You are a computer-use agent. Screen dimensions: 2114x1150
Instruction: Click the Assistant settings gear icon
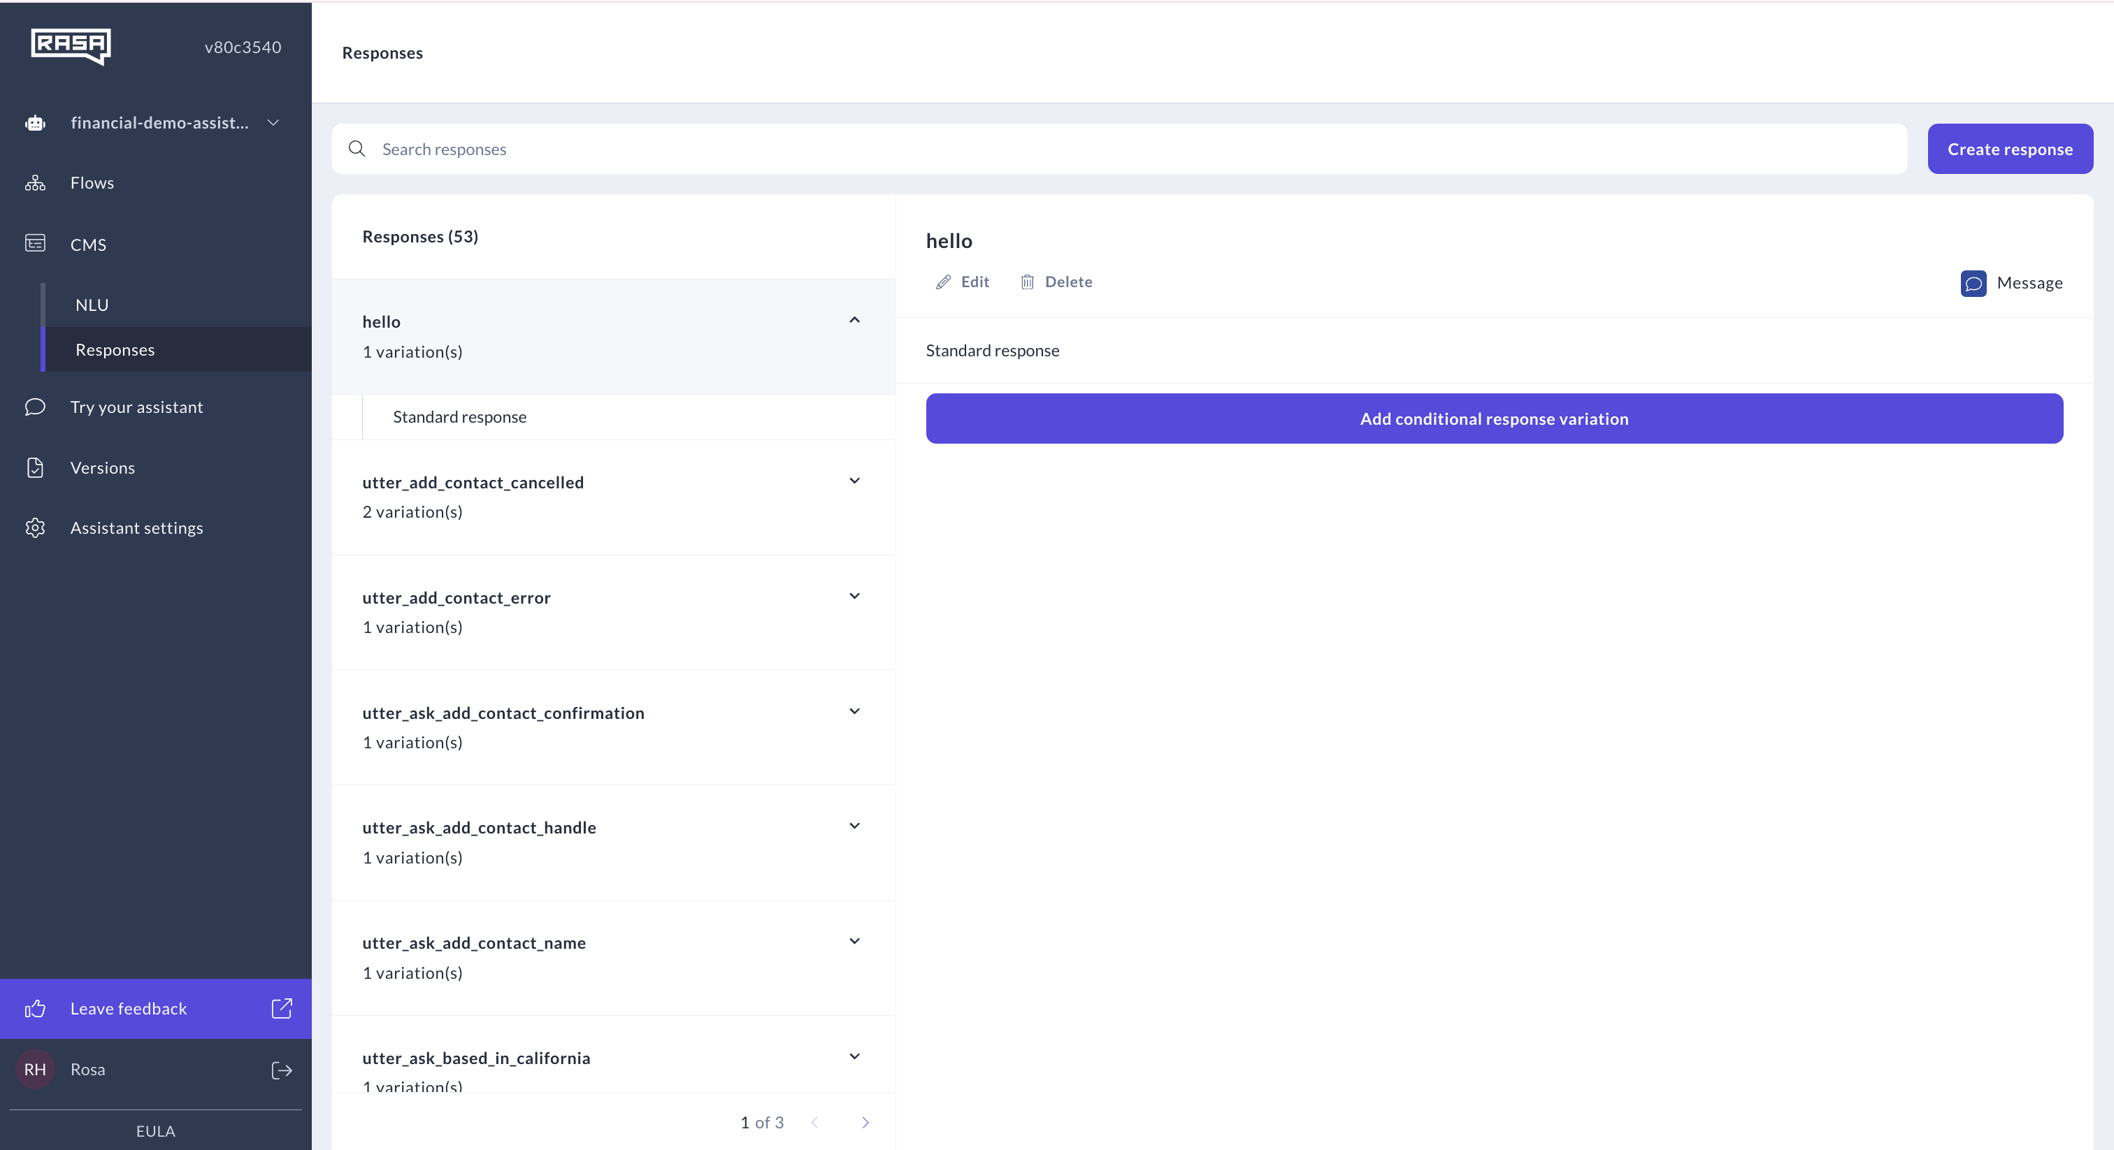[x=34, y=528]
